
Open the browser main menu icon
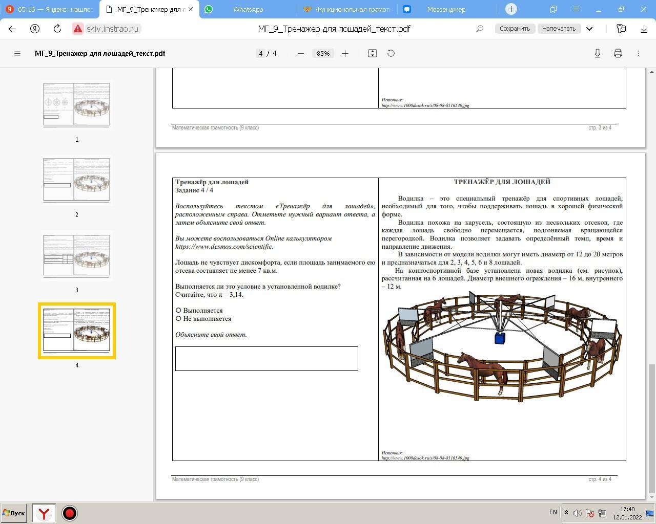tap(576, 9)
